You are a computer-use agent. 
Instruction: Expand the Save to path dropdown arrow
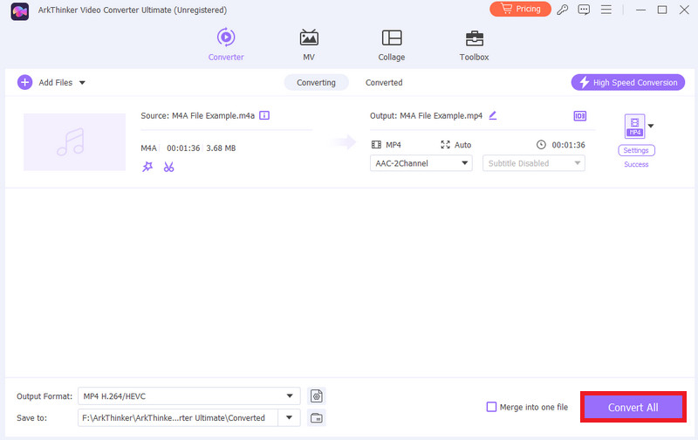point(290,417)
